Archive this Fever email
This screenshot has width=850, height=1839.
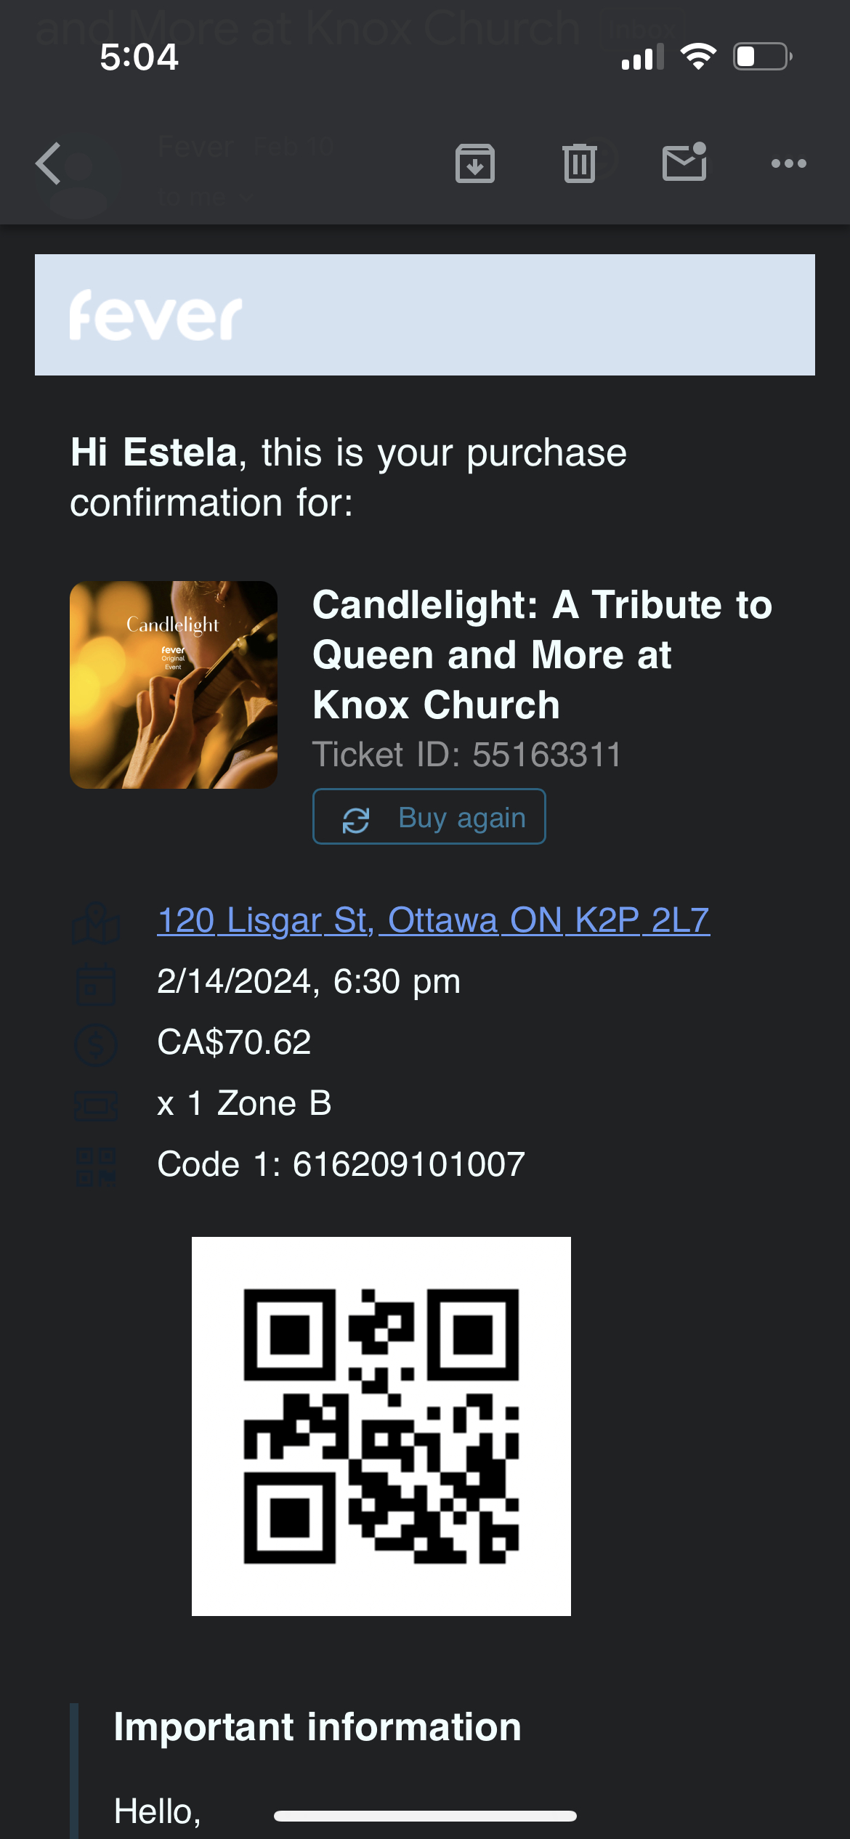474,163
